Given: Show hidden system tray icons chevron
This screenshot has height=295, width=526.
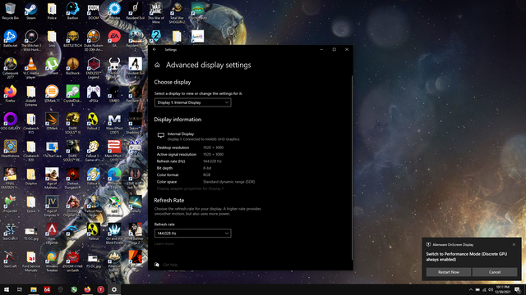Looking at the screenshot, I should [470, 289].
